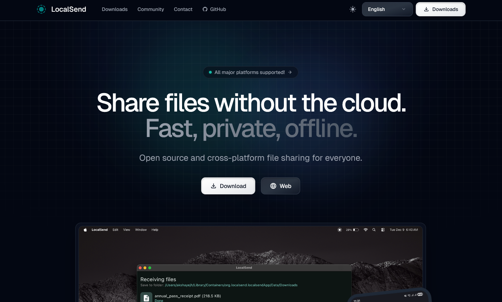Click the LocalSend logo icon

41,9
